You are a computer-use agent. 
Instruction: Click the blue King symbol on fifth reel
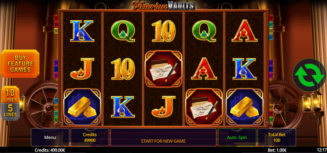(x=244, y=69)
